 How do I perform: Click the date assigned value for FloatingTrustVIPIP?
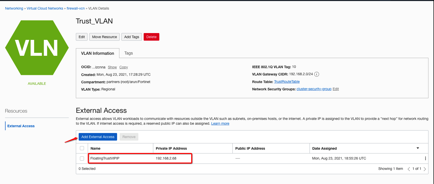(339, 158)
